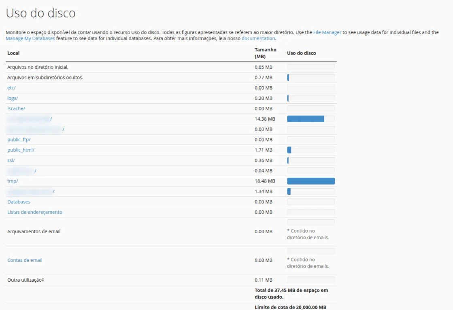Click the 18.48 MB size value
Screen dimensions: 453x310
[265, 181]
